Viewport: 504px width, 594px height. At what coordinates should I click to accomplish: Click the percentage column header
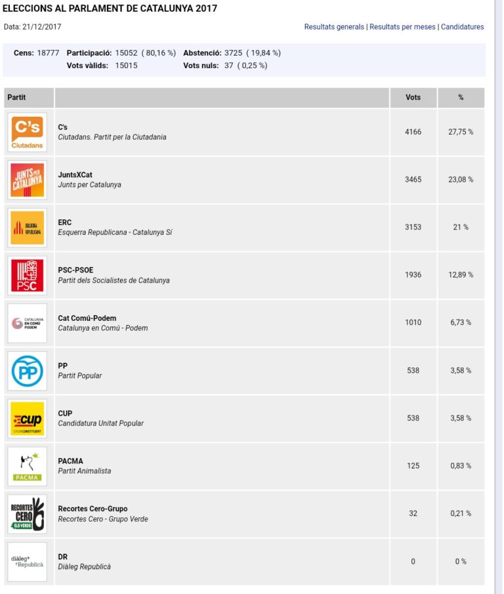461,98
